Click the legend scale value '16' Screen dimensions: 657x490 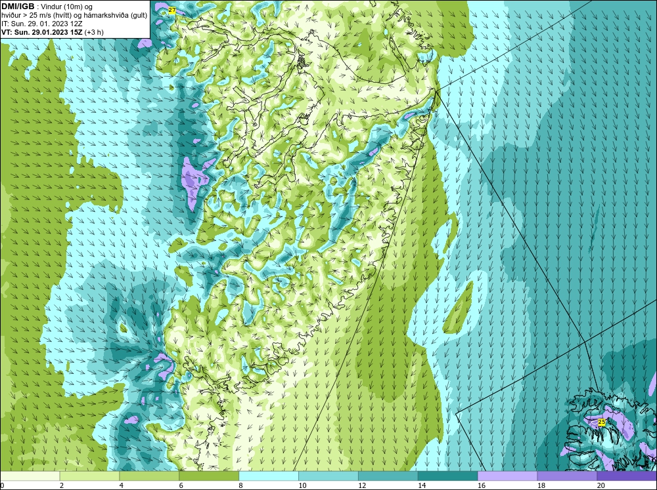(x=482, y=485)
